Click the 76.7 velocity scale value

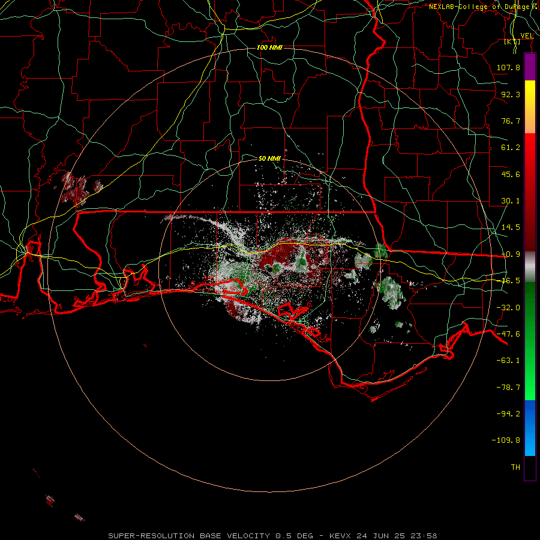[x=511, y=121]
